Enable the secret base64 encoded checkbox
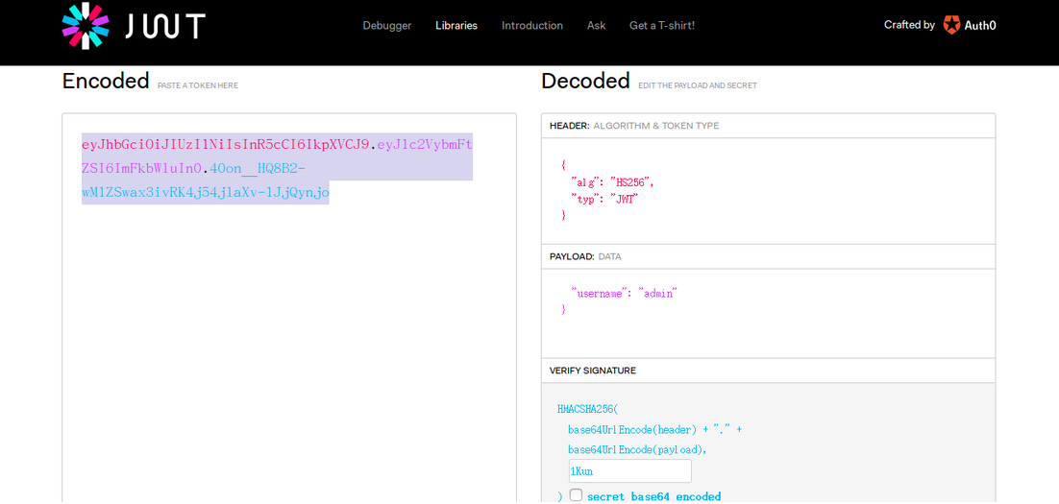The image size is (1059, 504). [576, 495]
